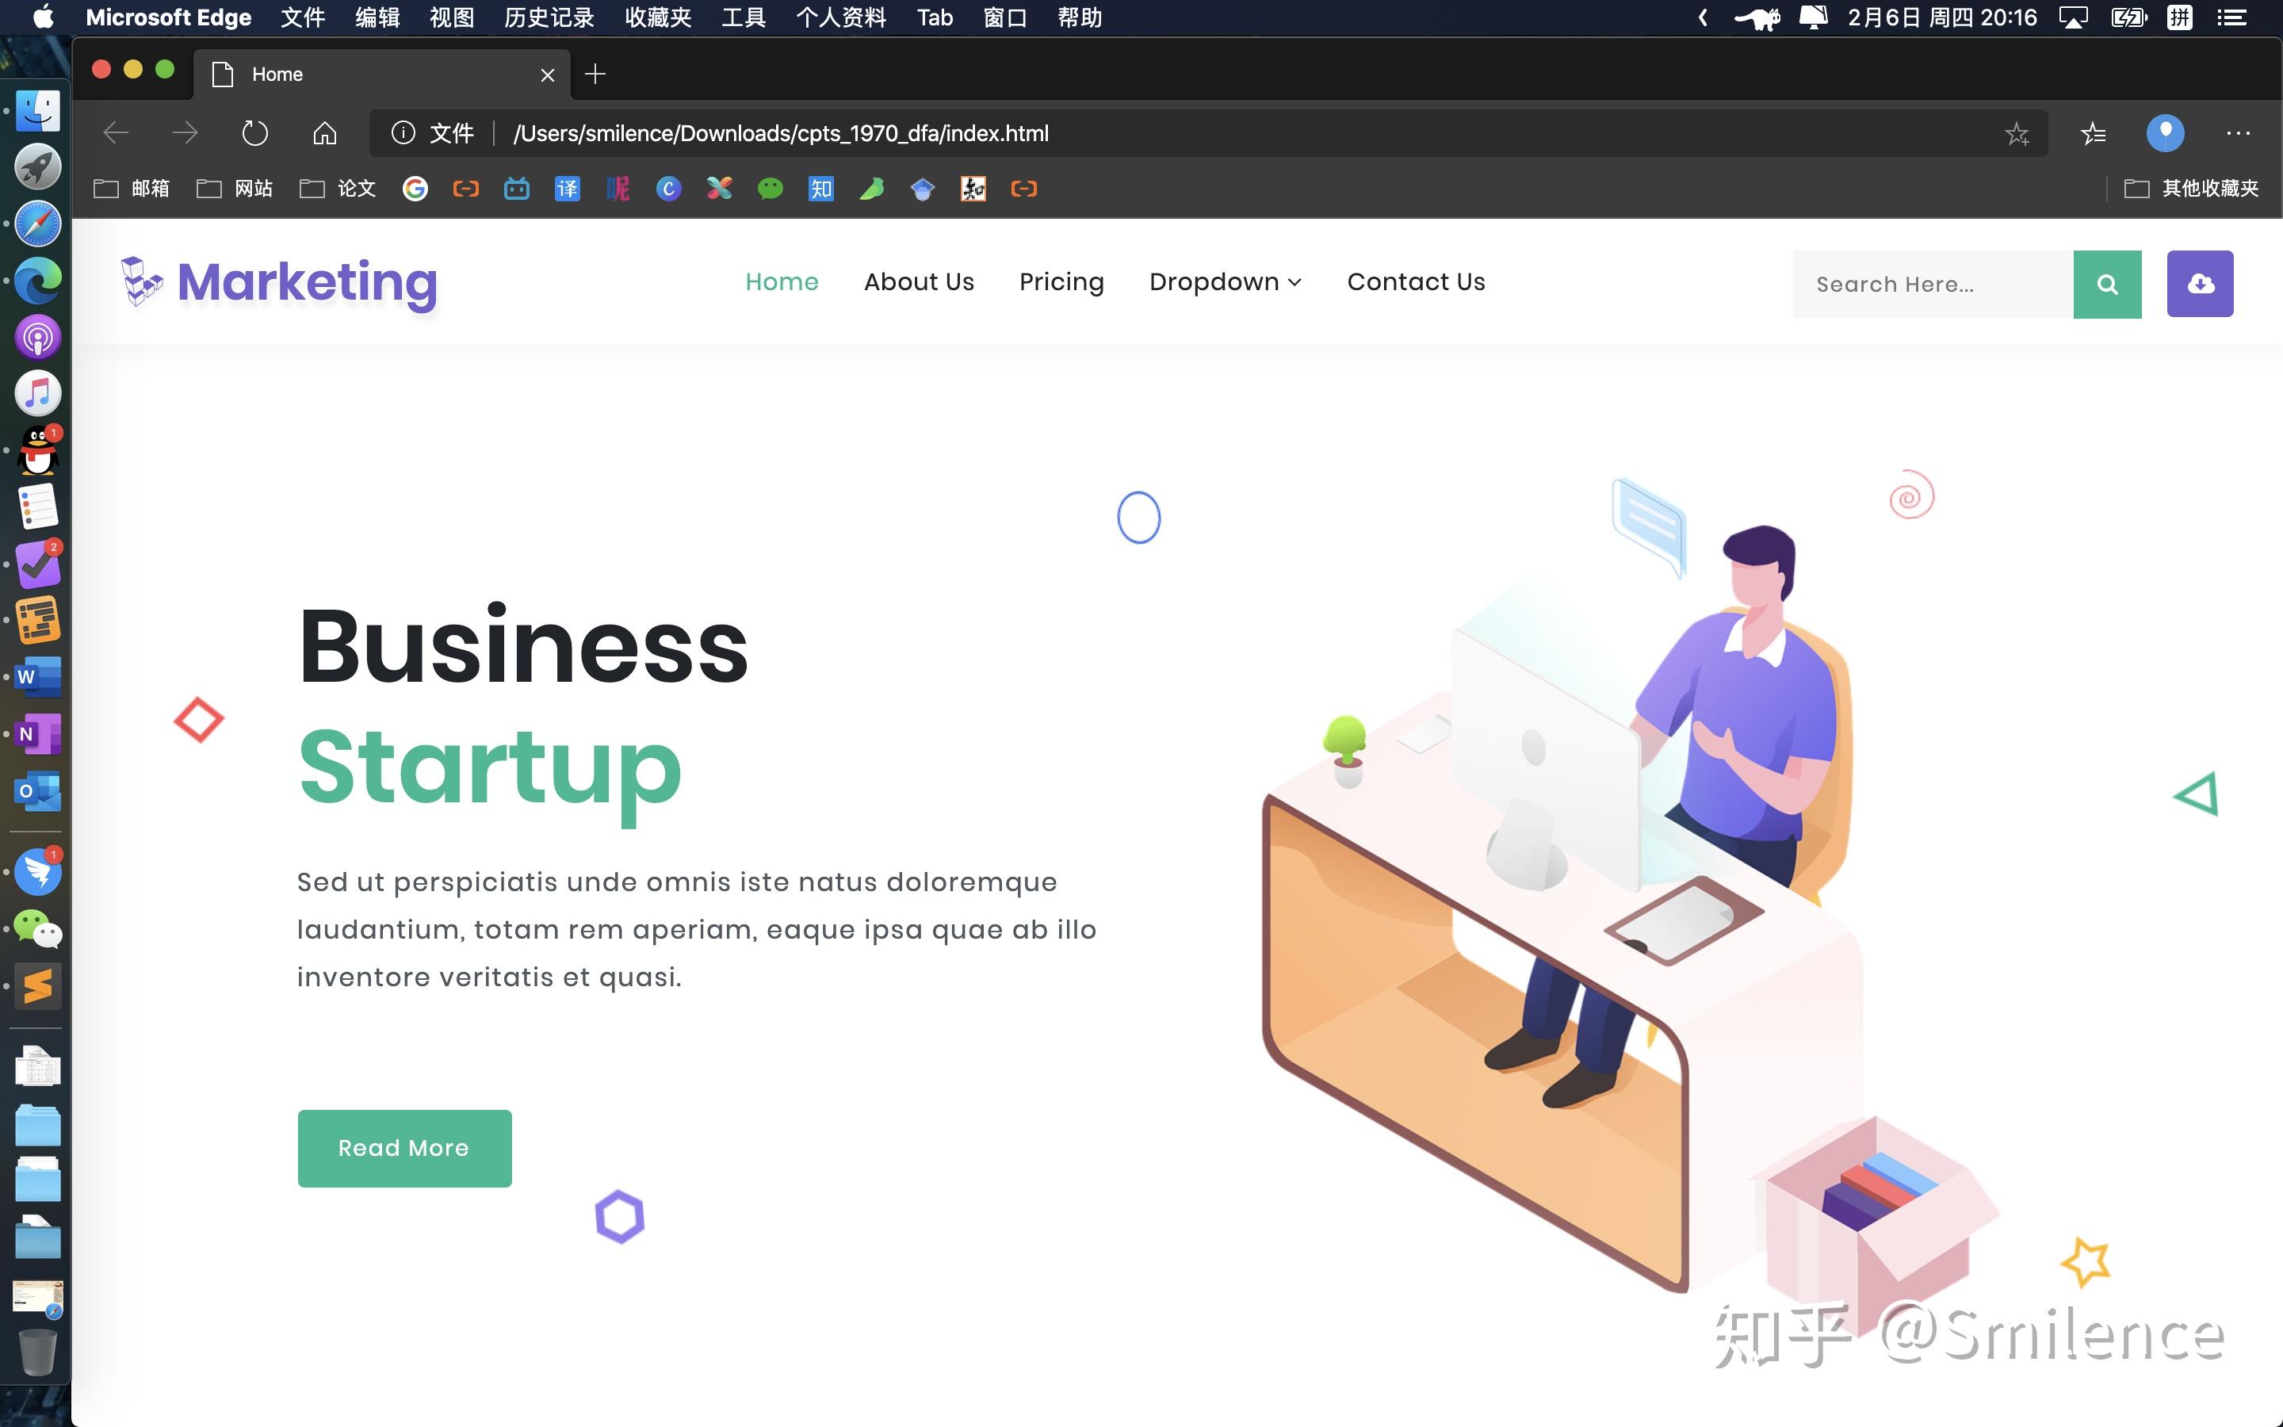The width and height of the screenshot is (2283, 1427).
Task: Click the profile circle icon in Edge
Action: click(x=2166, y=133)
